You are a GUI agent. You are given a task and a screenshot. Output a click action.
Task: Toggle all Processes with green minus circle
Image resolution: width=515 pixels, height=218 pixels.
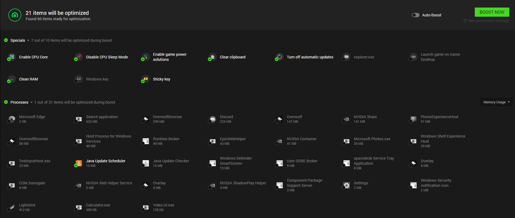point(6,102)
